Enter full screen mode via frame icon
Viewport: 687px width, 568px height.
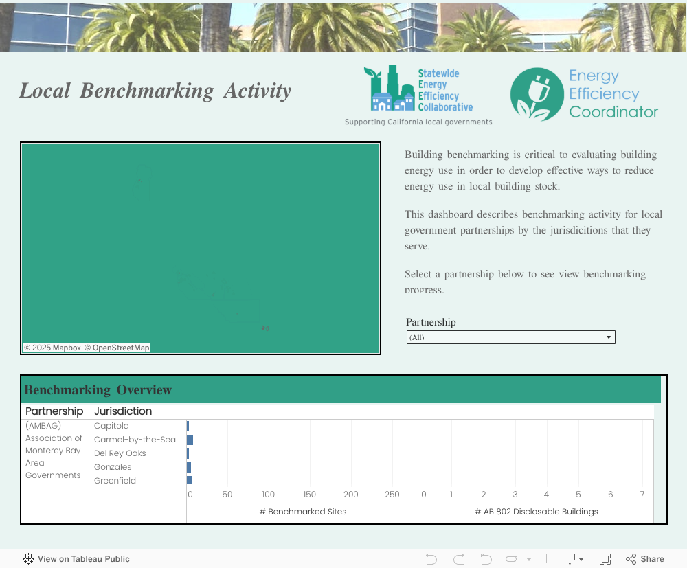click(x=605, y=559)
